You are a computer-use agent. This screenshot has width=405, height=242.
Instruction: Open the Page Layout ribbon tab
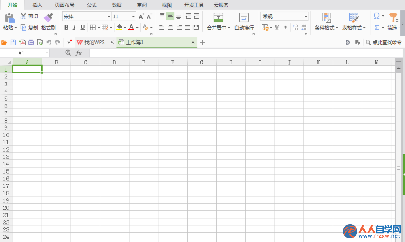[x=64, y=5]
